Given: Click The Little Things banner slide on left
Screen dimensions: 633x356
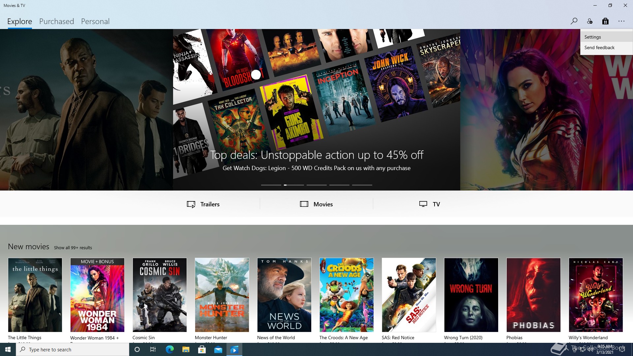Looking at the screenshot, I should click(x=86, y=110).
